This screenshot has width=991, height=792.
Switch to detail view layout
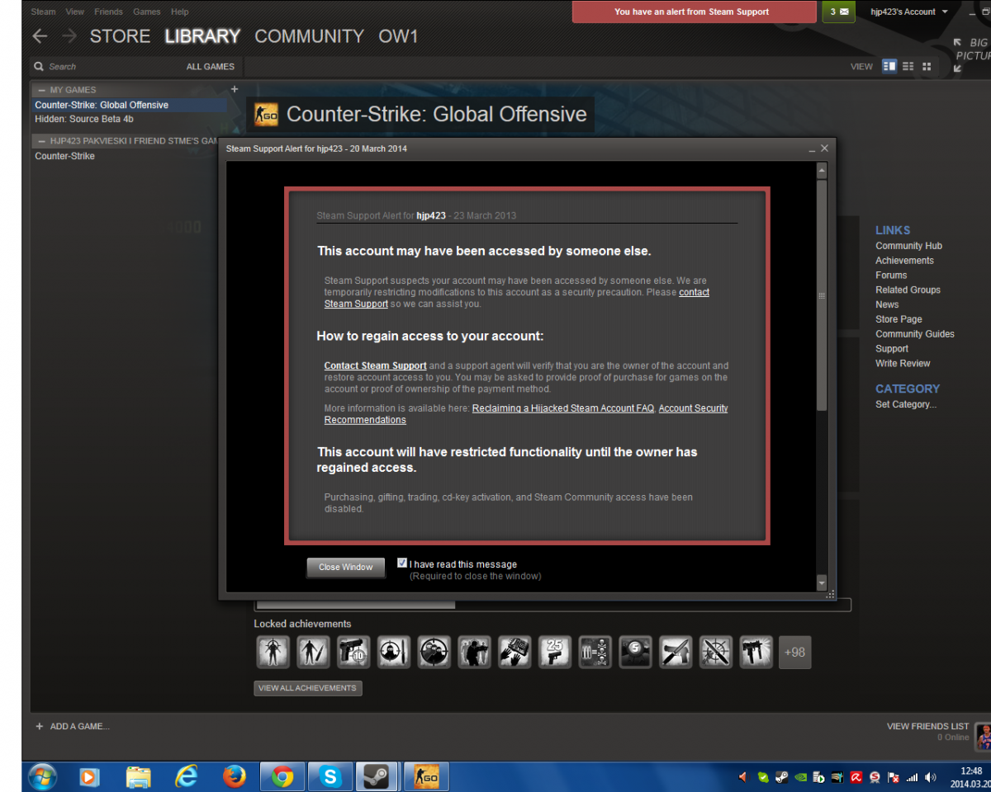(889, 66)
